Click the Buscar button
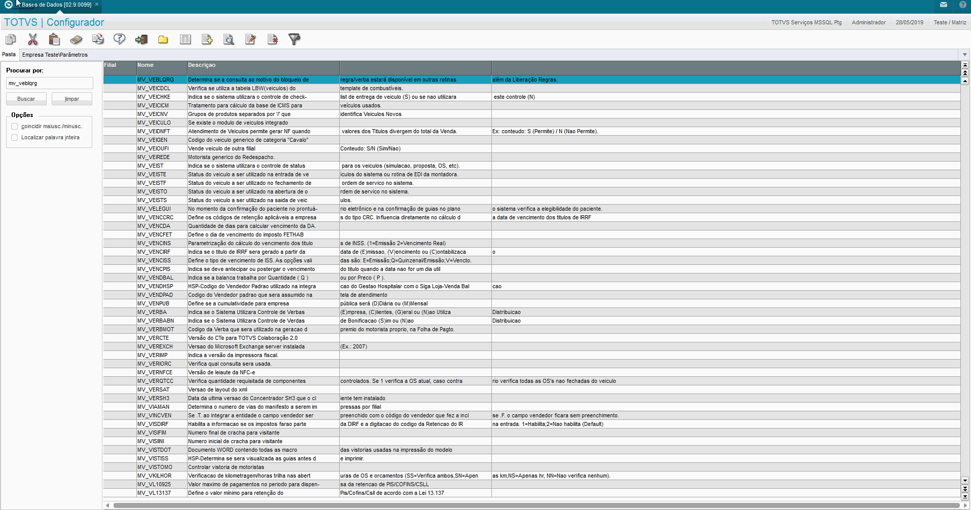Viewport: 971px width, 510px height. click(26, 99)
